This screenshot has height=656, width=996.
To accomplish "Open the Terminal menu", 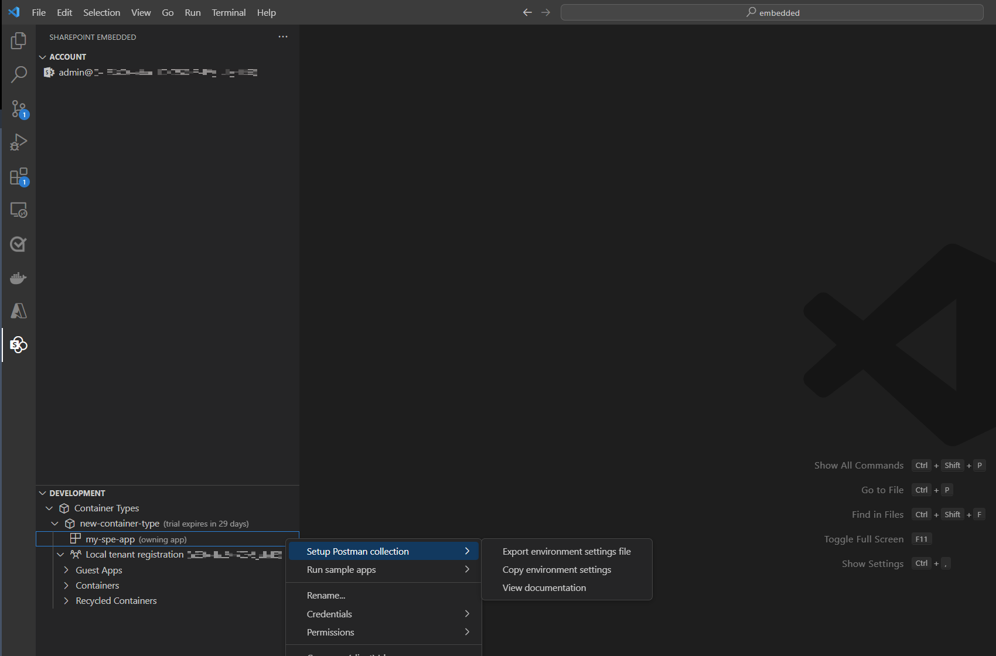I will pos(228,12).
